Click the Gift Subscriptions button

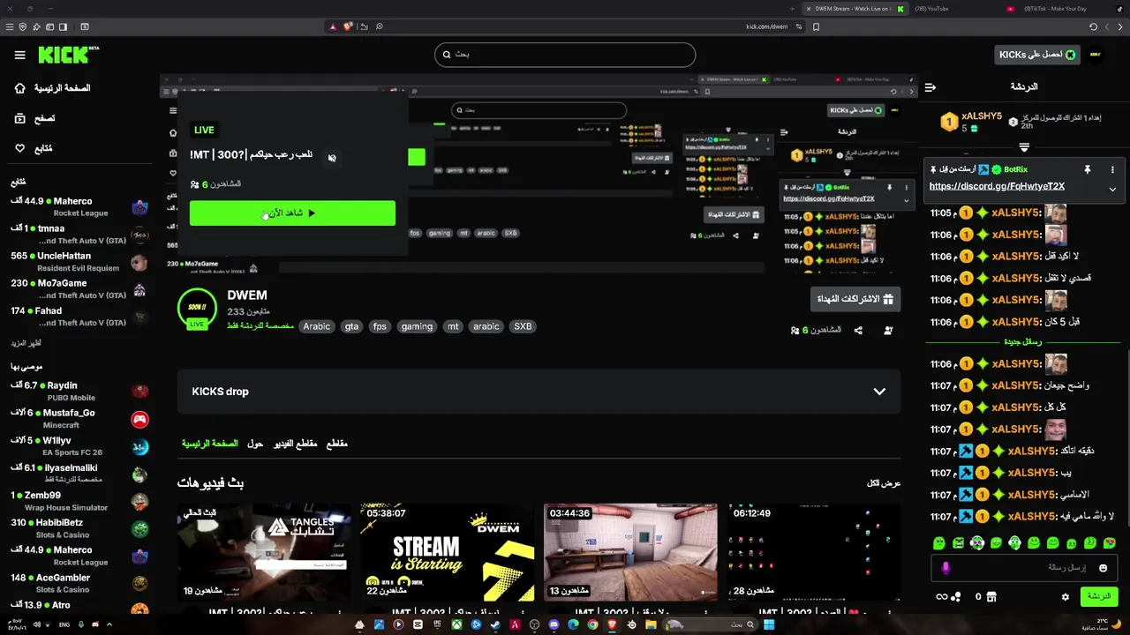[855, 299]
